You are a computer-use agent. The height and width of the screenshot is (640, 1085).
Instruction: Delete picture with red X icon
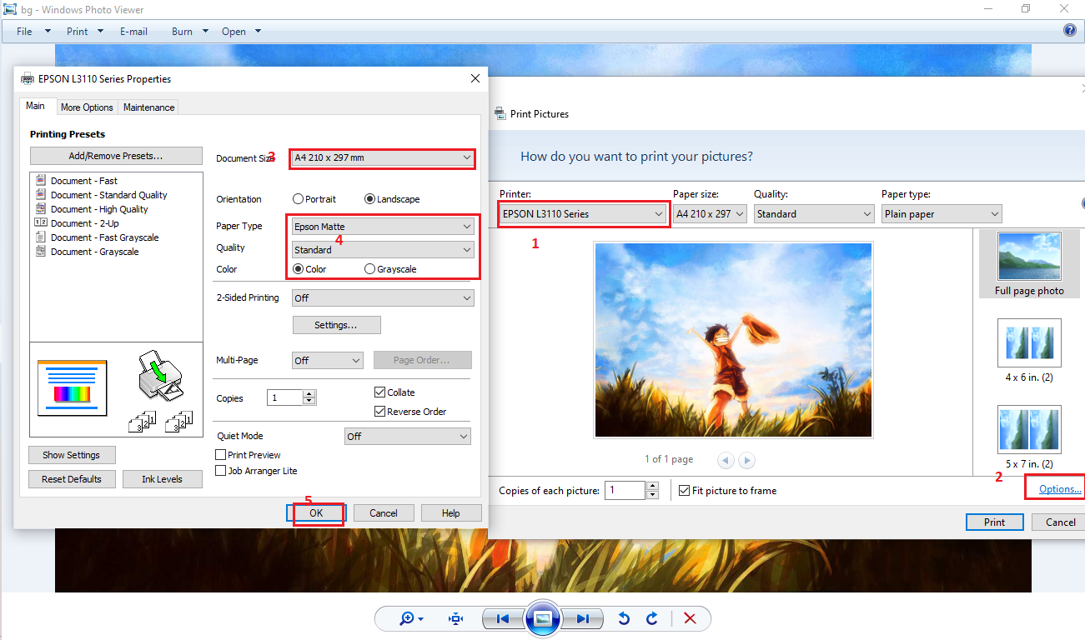pos(690,618)
